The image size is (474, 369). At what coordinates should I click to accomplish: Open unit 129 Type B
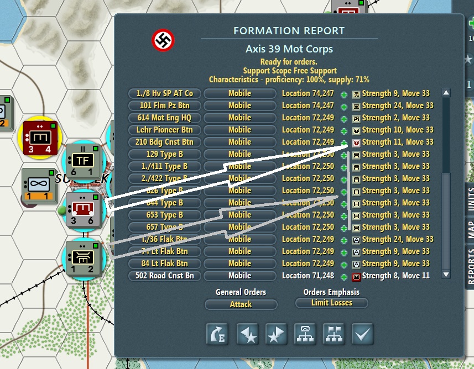(x=164, y=154)
